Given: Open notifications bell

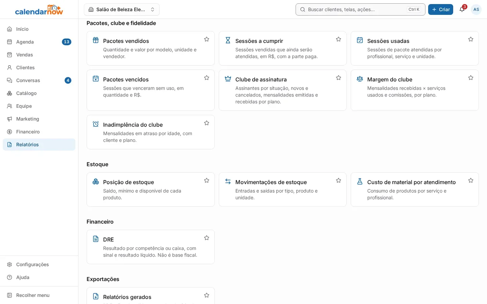Looking at the screenshot, I should click(x=462, y=9).
